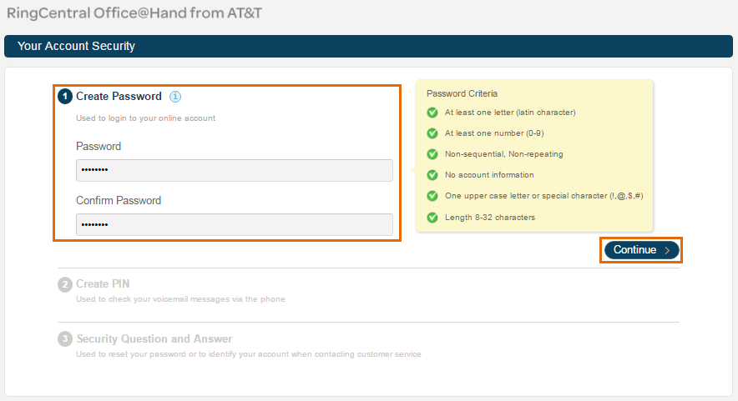This screenshot has width=738, height=401.
Task: Expand Security Question and Answer section
Action: (x=154, y=339)
